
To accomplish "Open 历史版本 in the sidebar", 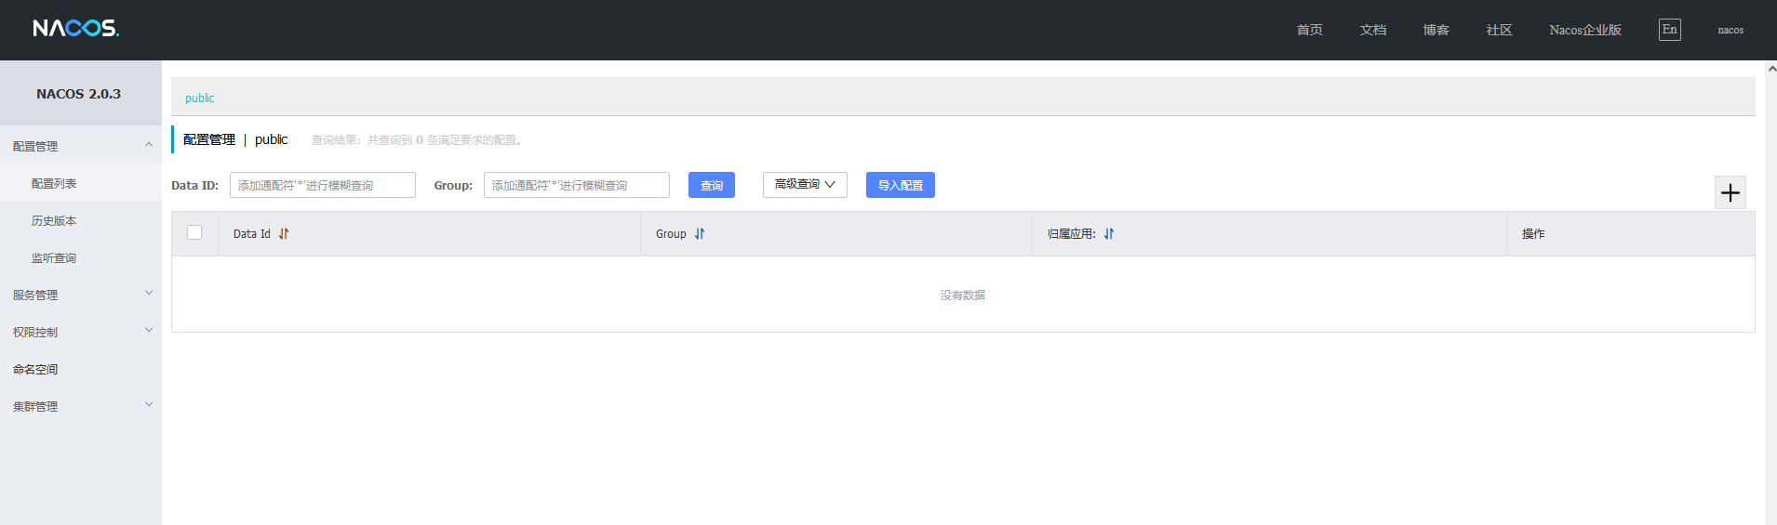I will click(x=54, y=221).
